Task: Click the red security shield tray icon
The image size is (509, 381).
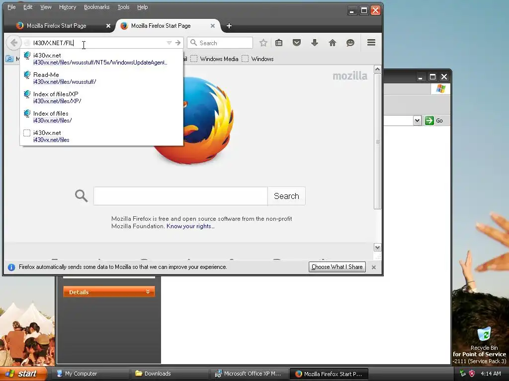Action: [472, 374]
